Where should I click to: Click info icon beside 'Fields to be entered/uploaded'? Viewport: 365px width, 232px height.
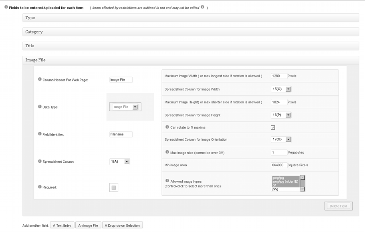pyautogui.click(x=6, y=7)
